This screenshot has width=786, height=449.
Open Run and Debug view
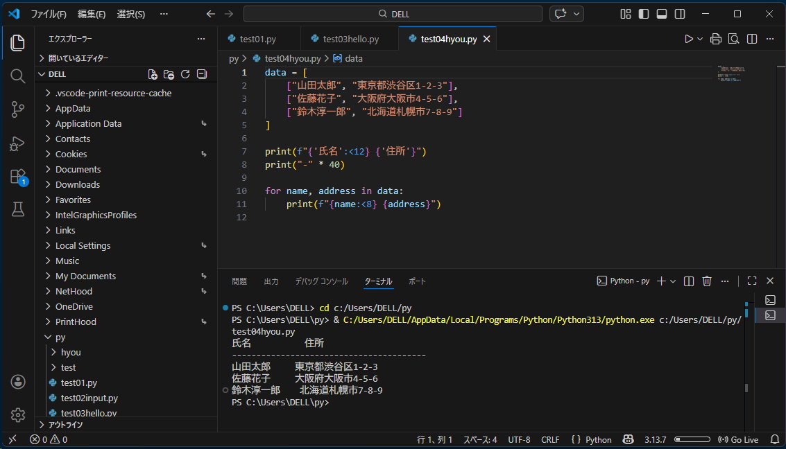point(18,143)
